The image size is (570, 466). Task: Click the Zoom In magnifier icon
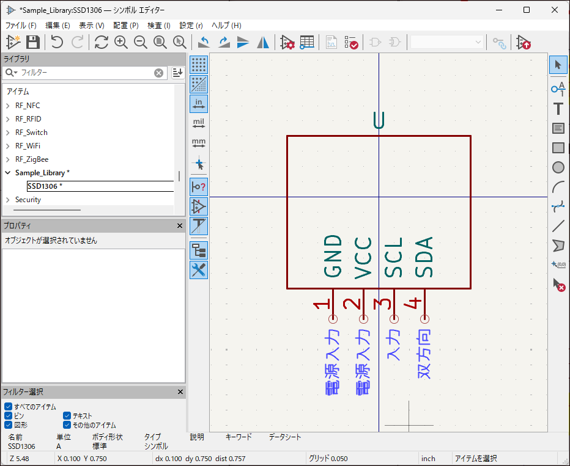(121, 42)
